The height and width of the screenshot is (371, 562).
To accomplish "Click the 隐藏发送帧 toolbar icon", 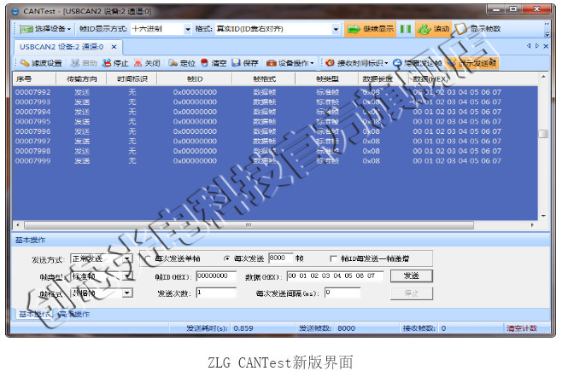I will pyautogui.click(x=397, y=63).
